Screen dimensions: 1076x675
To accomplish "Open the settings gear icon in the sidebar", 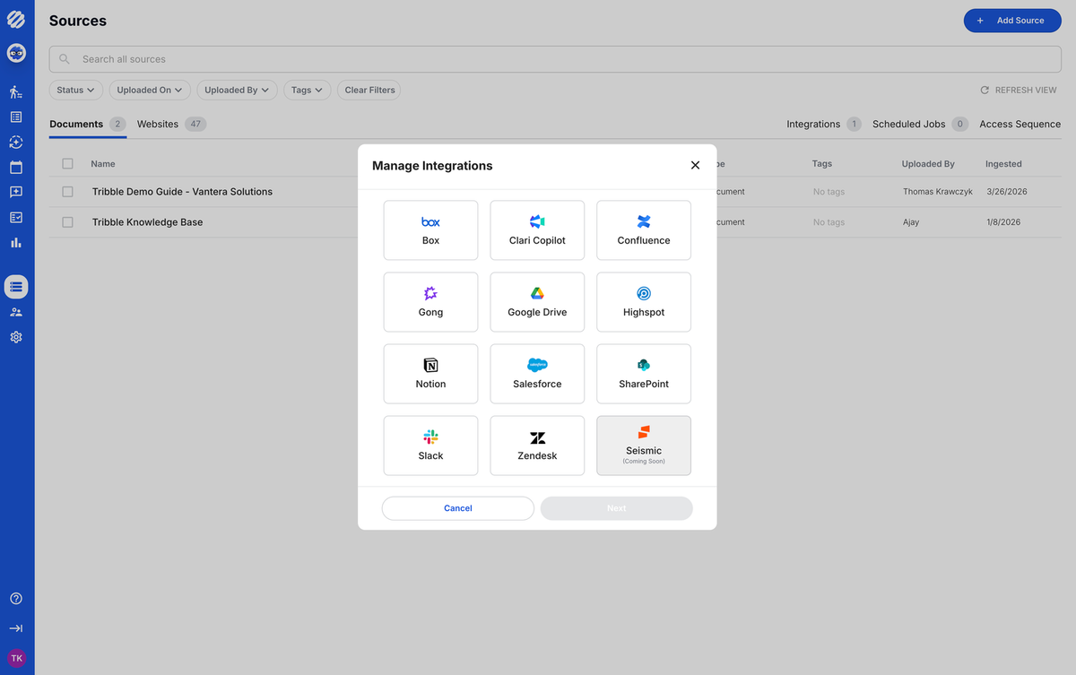I will [16, 337].
